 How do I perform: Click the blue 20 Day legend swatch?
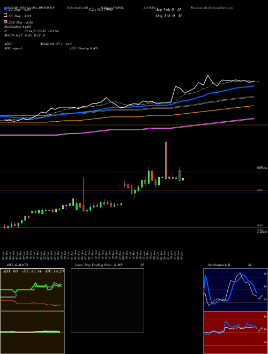pyautogui.click(x=6, y=9)
